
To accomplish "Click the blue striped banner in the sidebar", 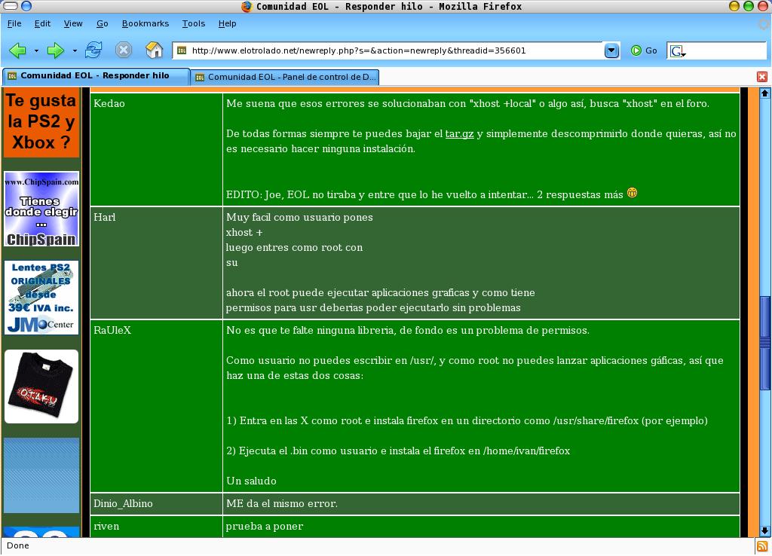I will coord(41,475).
